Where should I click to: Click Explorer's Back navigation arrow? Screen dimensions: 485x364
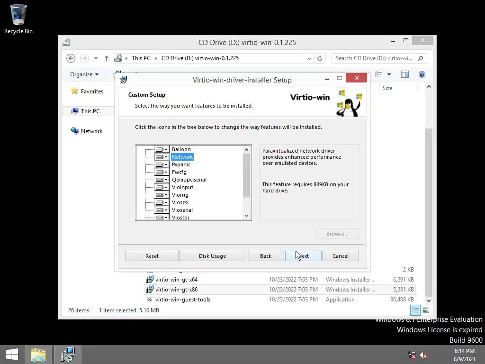click(x=71, y=58)
